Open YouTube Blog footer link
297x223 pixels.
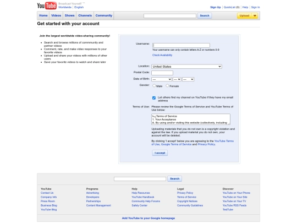[x=49, y=210]
